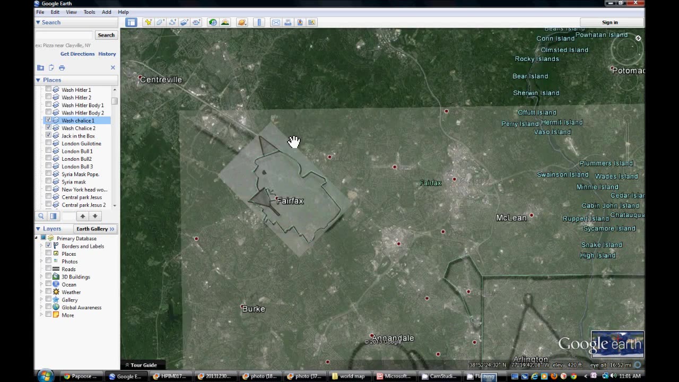Uncheck the Borders and Labels layer checkbox
The height and width of the screenshot is (382, 679).
pos(49,246)
